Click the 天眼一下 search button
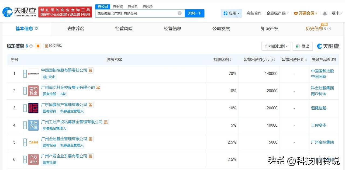The height and width of the screenshot is (170, 345). click(x=194, y=13)
